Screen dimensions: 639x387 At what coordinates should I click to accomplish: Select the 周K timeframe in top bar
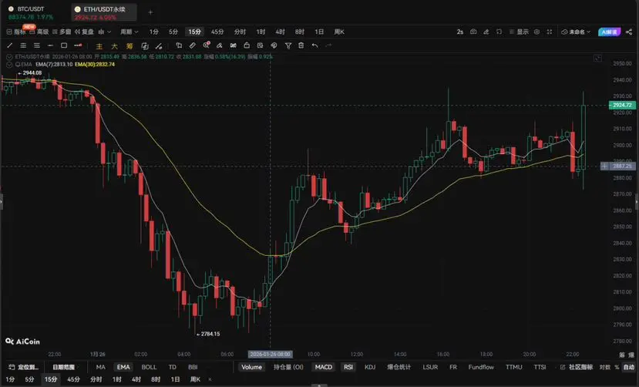[339, 32]
